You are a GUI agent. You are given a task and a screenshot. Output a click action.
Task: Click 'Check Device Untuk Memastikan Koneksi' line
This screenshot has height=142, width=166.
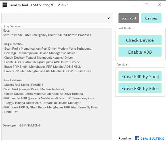tap(43, 94)
